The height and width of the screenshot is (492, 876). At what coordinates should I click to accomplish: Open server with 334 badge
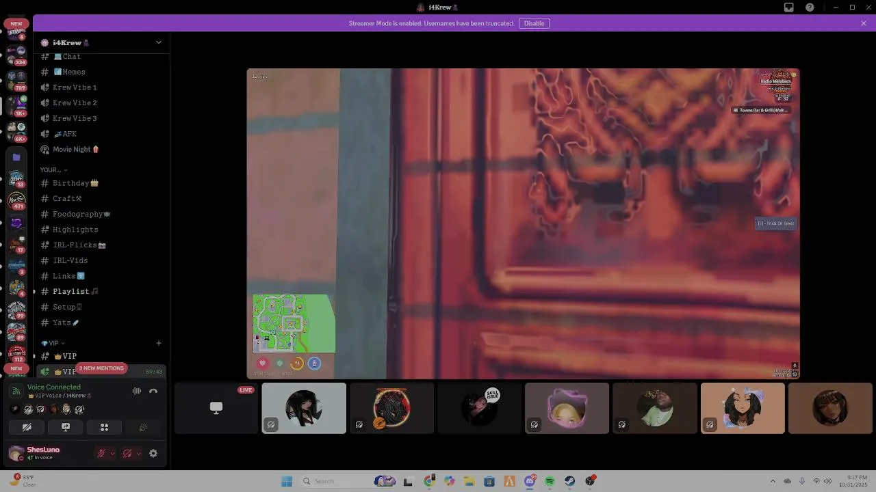(16, 55)
